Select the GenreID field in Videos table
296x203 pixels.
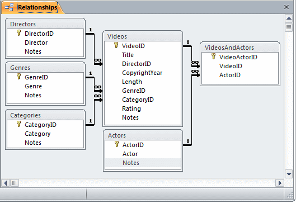(x=143, y=91)
